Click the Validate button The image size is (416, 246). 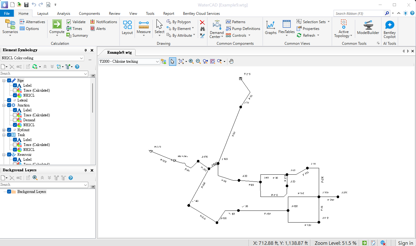coord(76,22)
